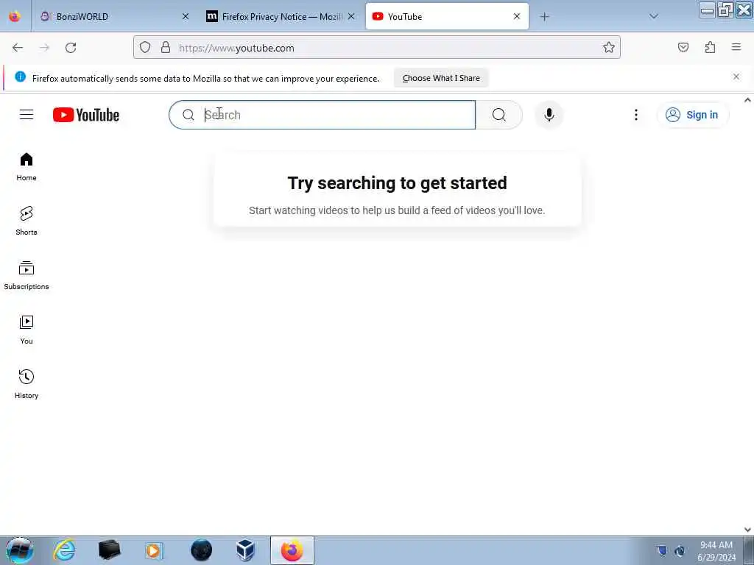Click the tray shield icon
The height and width of the screenshot is (565, 754).
coord(662,550)
